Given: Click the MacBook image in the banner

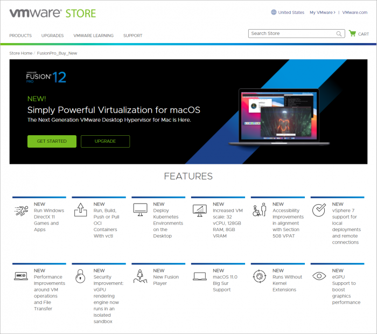Looking at the screenshot, I should 279,117.
